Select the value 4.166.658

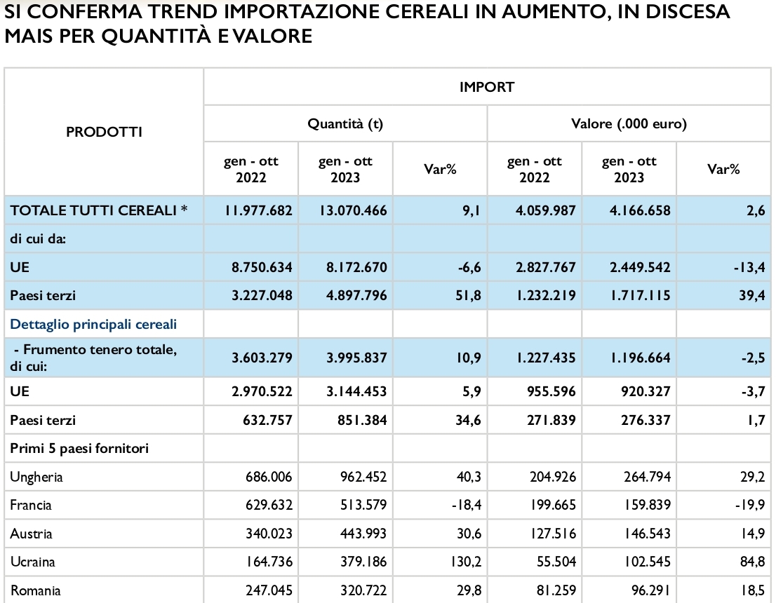point(640,211)
